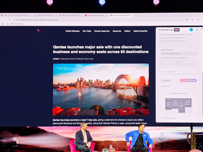Open Roo Tales menu
Viewport: 203px width, 152px height.
pyautogui.click(x=87, y=31)
